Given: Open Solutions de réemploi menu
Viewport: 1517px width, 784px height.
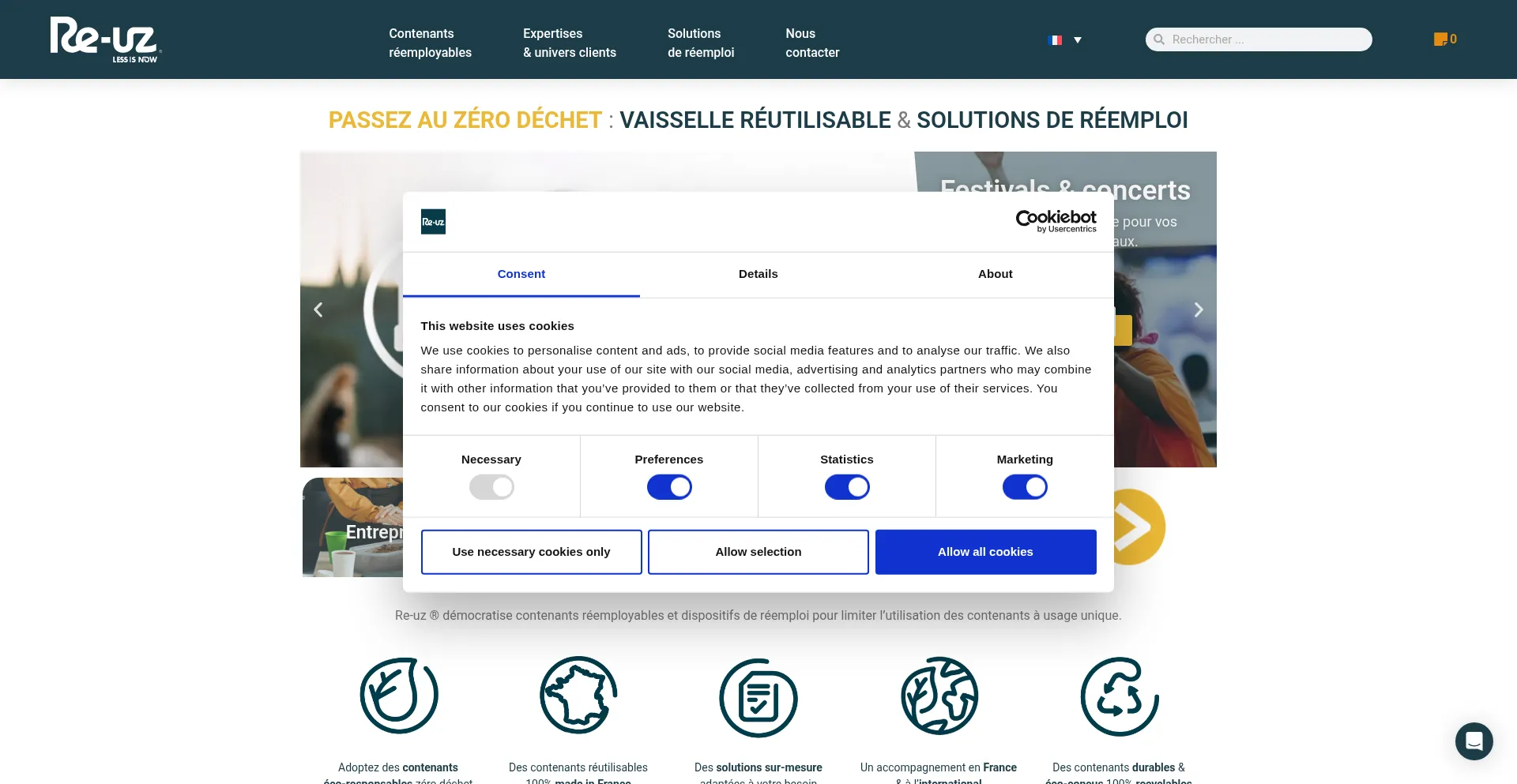Looking at the screenshot, I should 701,43.
